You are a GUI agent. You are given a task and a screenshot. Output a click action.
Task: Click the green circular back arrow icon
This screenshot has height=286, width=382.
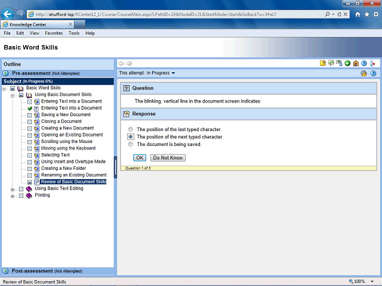(x=347, y=63)
